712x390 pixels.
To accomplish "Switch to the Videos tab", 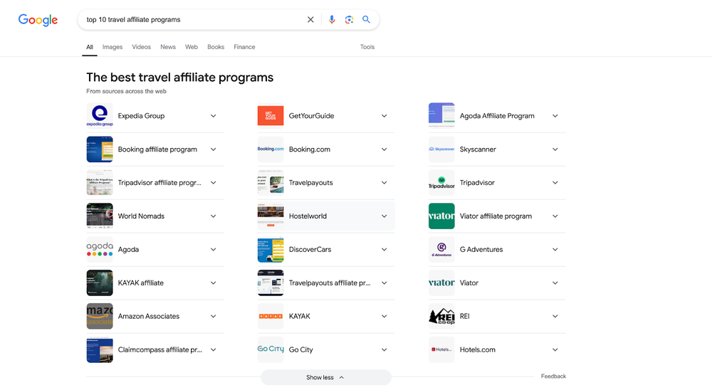I will click(141, 47).
